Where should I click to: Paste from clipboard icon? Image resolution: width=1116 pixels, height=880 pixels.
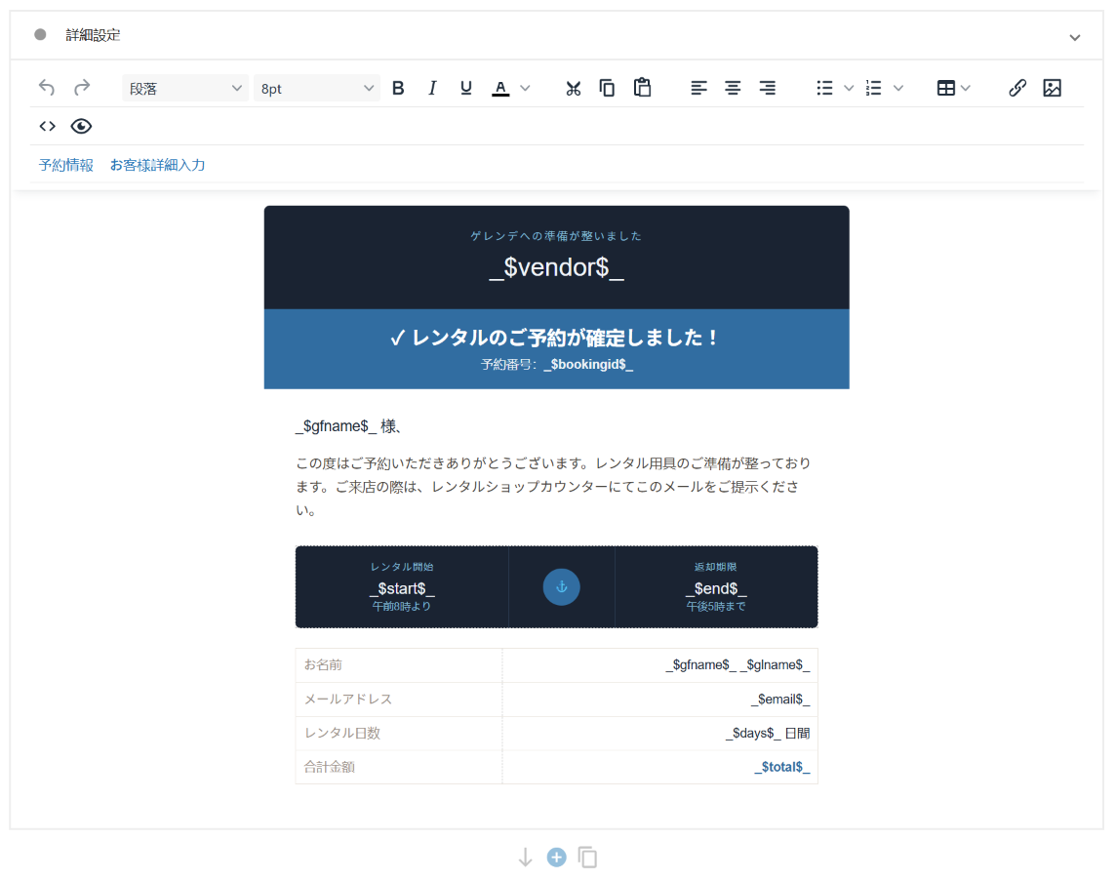tap(642, 88)
